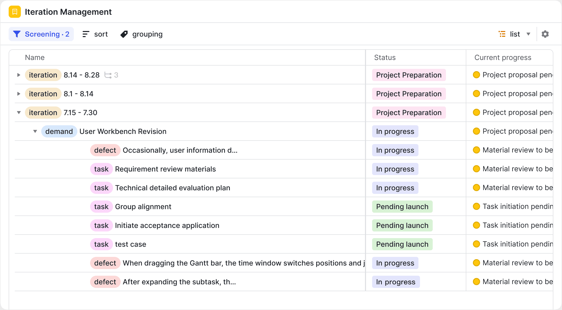Image resolution: width=562 pixels, height=310 pixels.
Task: Click the sort icon in the toolbar
Action: [86, 34]
